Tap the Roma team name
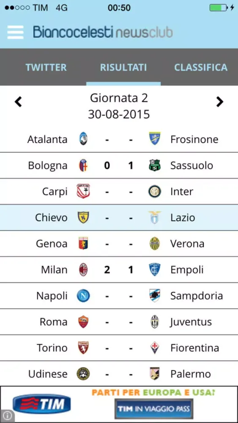The width and height of the screenshot is (238, 423). (x=53, y=322)
